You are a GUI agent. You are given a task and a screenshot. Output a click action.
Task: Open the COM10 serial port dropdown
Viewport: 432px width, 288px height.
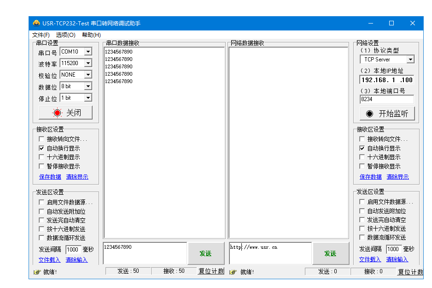coord(88,52)
